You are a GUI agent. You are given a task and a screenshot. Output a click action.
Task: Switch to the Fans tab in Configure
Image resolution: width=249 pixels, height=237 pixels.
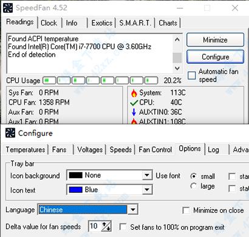60,149
